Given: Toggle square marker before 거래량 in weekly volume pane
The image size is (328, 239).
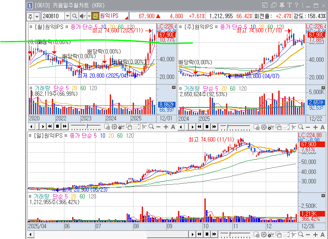Looking at the screenshot, I should [181, 88].
